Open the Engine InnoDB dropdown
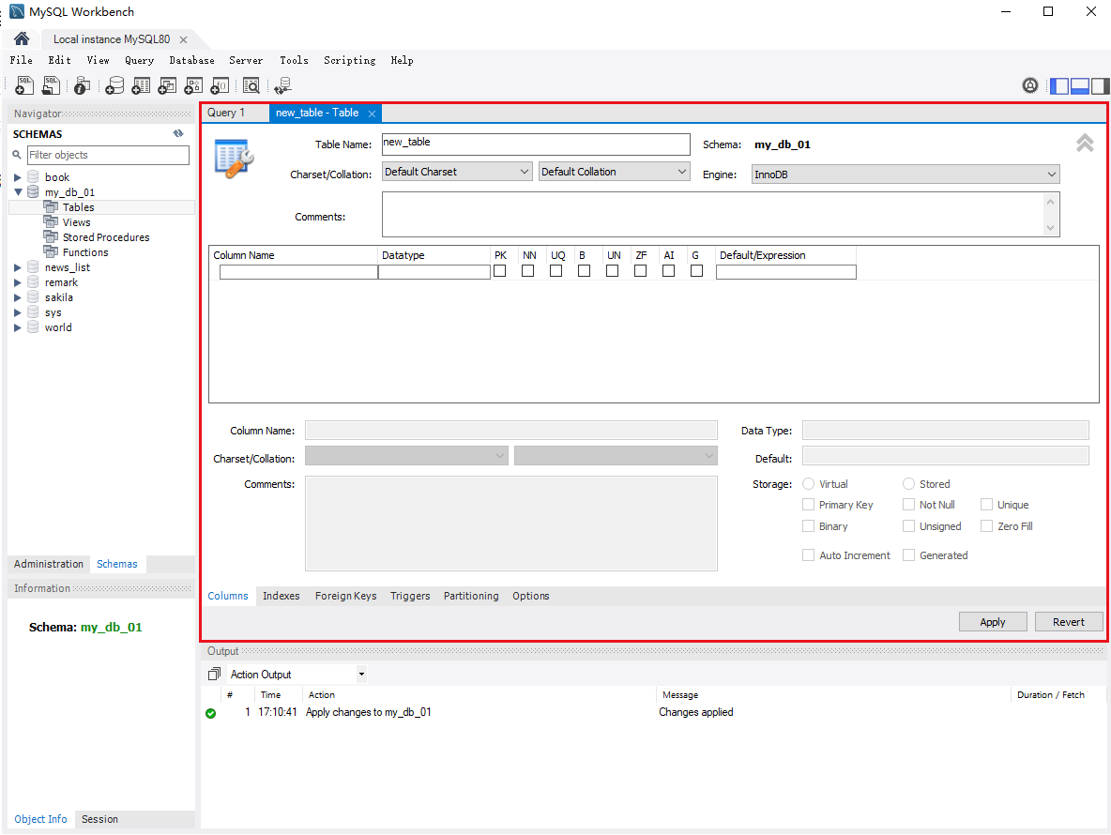 (906, 175)
